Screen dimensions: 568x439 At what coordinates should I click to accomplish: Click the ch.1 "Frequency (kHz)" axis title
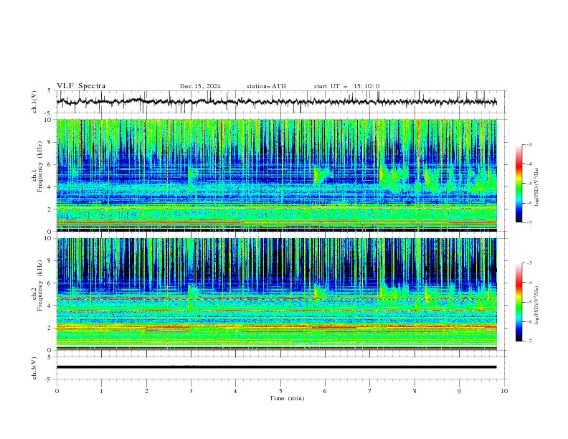point(40,166)
